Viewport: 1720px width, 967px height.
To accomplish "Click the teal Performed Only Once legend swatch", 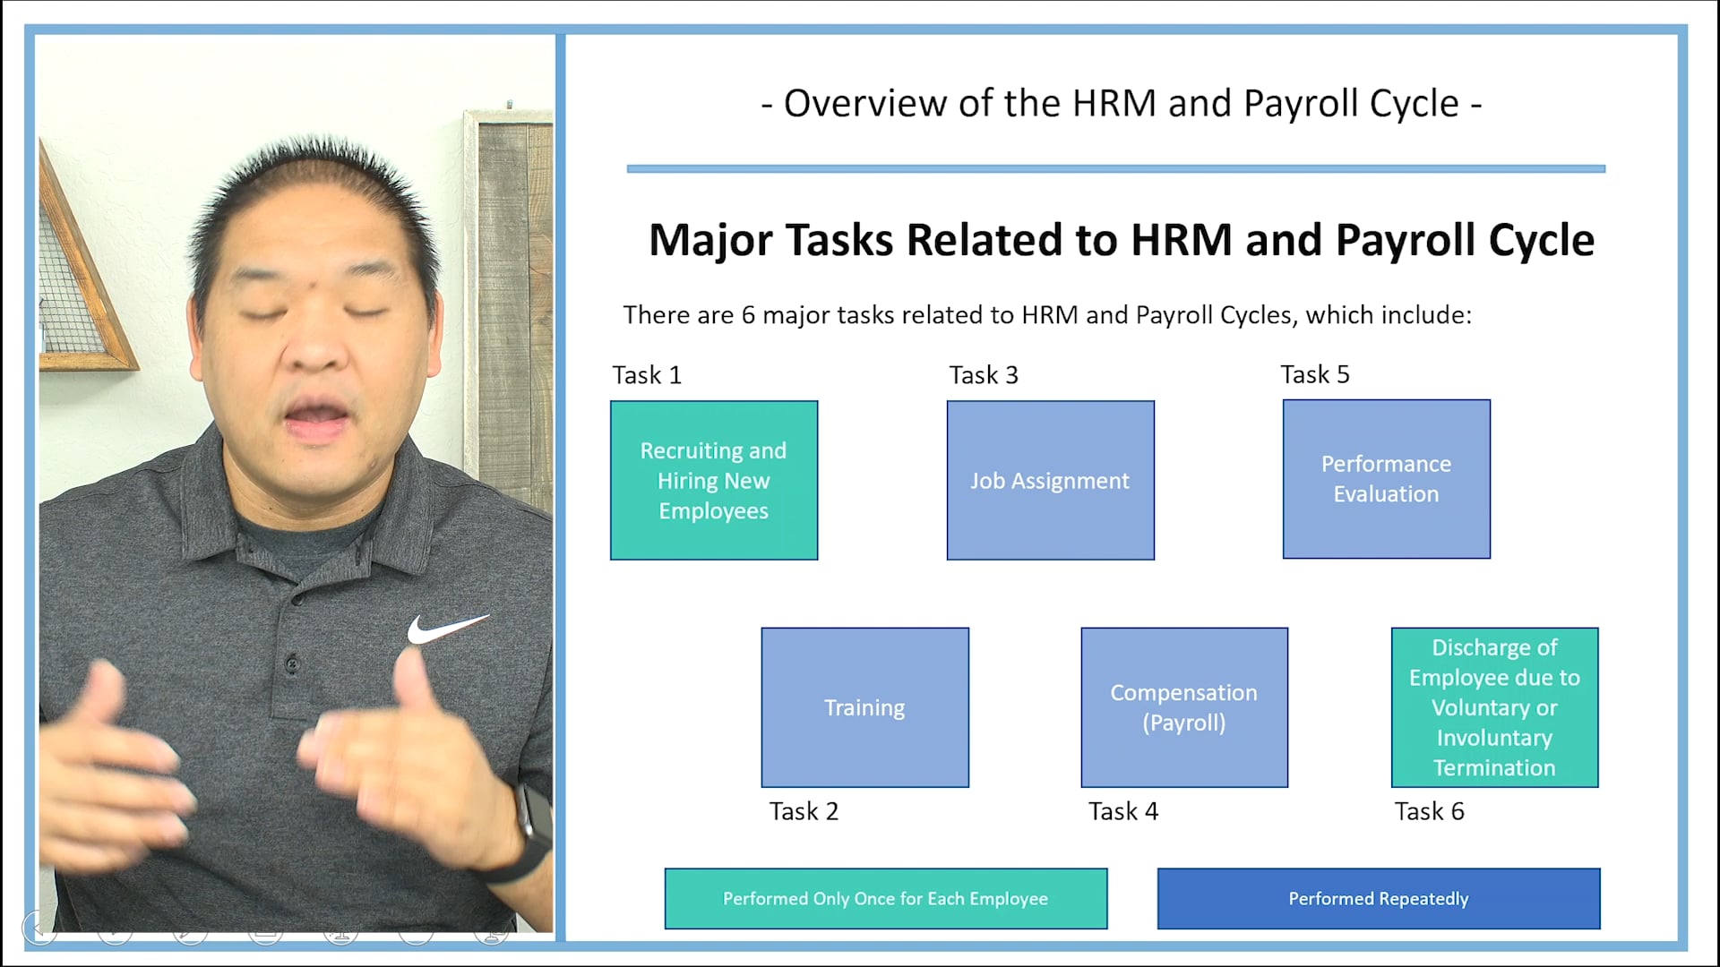I will [x=885, y=898].
